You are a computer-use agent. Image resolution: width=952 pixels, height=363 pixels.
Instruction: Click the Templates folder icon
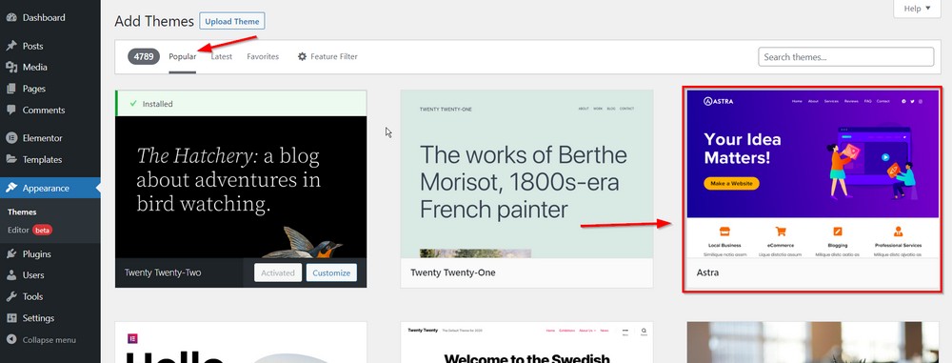pos(10,159)
